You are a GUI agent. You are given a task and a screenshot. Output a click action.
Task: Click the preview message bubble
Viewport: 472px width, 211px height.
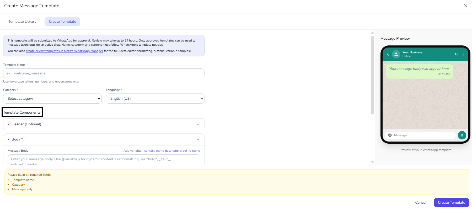pyautogui.click(x=420, y=71)
